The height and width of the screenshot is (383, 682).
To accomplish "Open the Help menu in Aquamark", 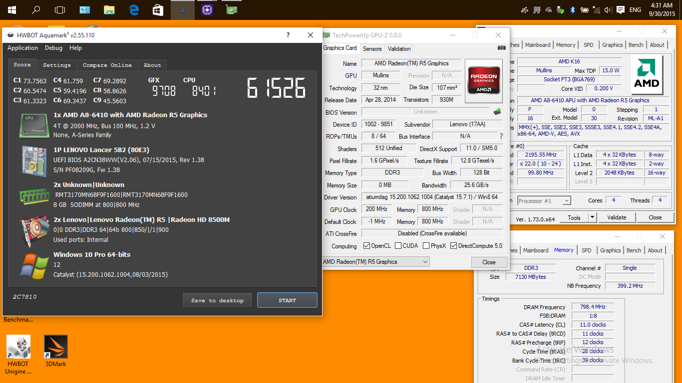I will [x=75, y=48].
